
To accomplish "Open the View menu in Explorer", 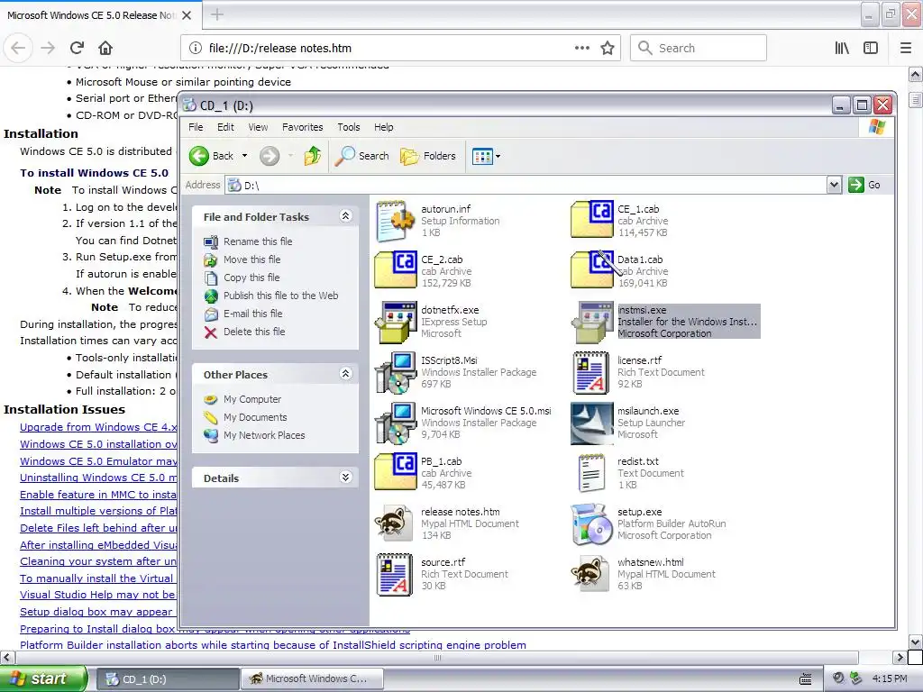I will (258, 127).
